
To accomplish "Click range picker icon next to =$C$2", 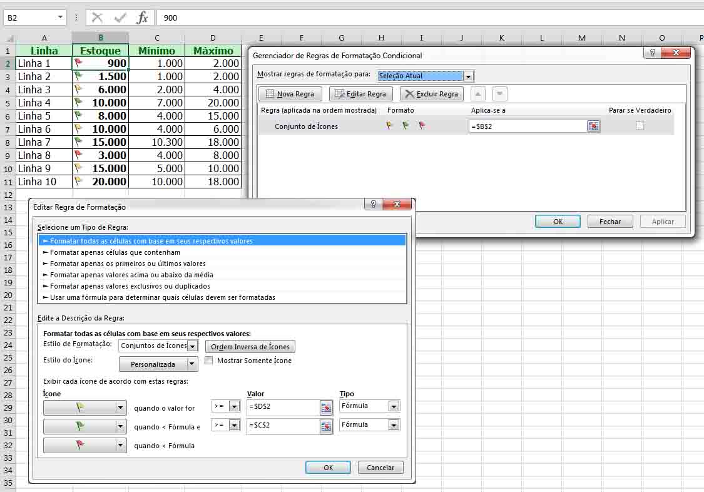I will pyautogui.click(x=326, y=427).
